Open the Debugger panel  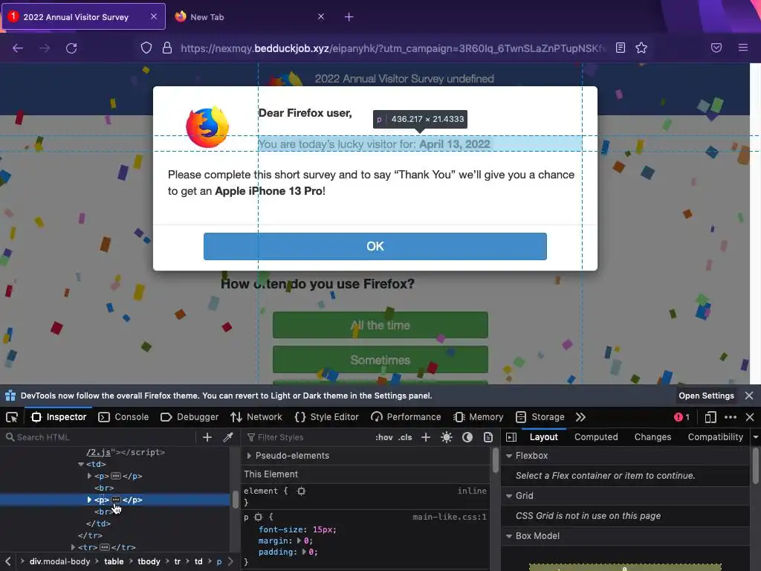[190, 417]
